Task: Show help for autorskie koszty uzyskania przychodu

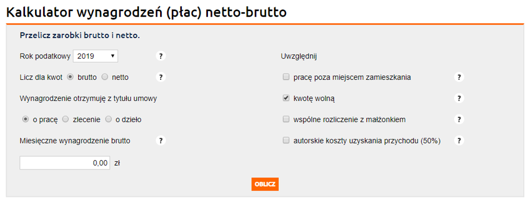Action: click(459, 141)
